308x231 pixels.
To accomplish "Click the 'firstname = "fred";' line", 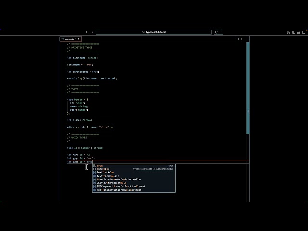I will tap(80, 65).
